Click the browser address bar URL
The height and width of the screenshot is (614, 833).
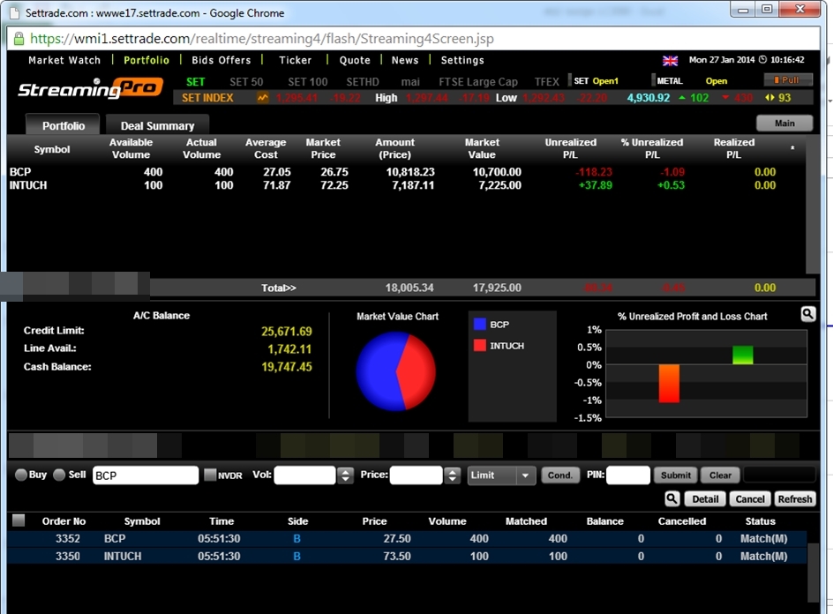(262, 38)
